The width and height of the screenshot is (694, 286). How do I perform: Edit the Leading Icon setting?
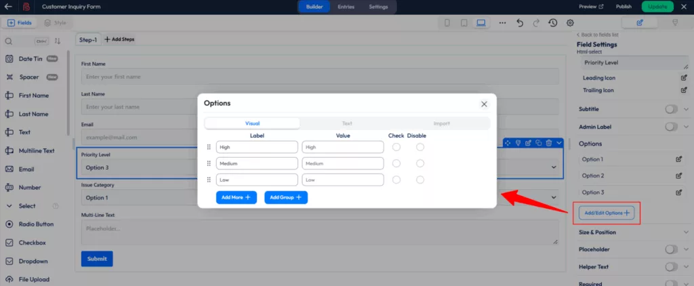click(x=684, y=78)
